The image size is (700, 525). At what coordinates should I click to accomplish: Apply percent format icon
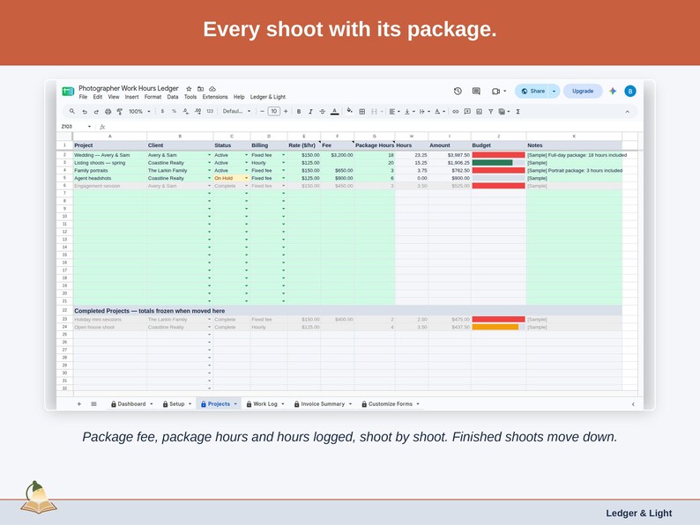[x=174, y=112]
